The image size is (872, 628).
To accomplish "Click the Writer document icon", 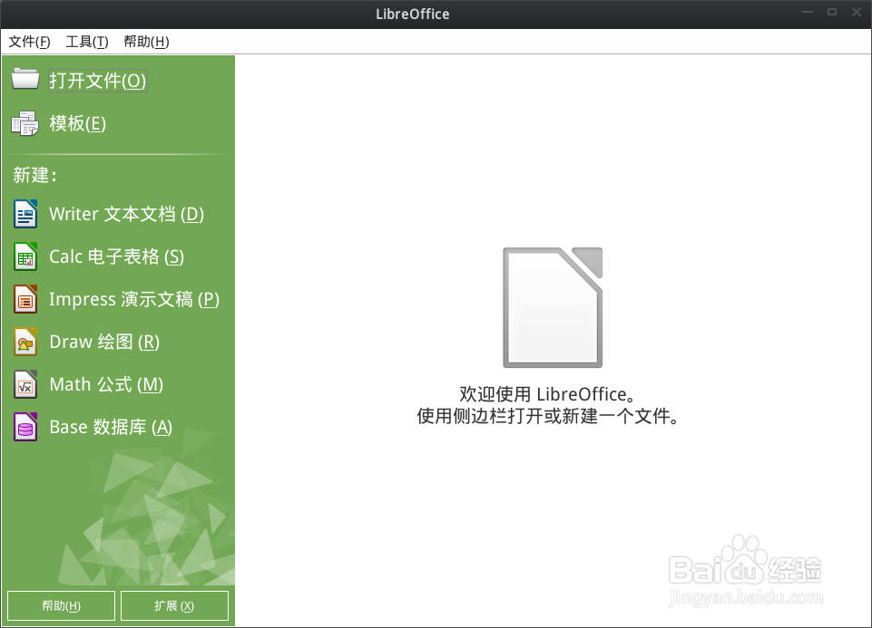I will pyautogui.click(x=25, y=215).
